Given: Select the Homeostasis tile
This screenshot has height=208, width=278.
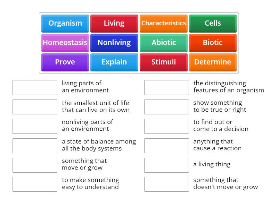Looking at the screenshot, I should point(65,43).
